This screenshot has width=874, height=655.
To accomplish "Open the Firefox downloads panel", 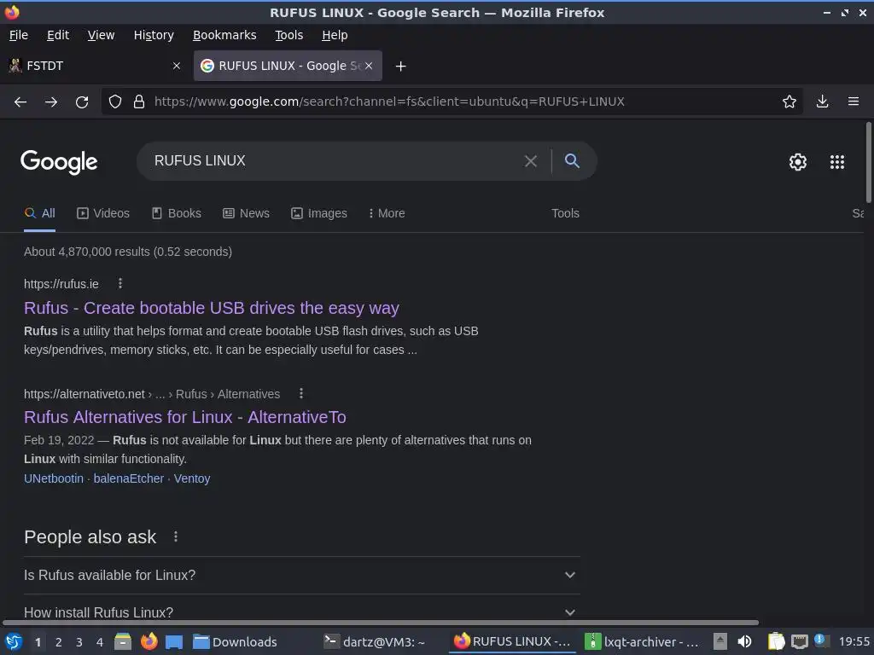I will tap(822, 102).
